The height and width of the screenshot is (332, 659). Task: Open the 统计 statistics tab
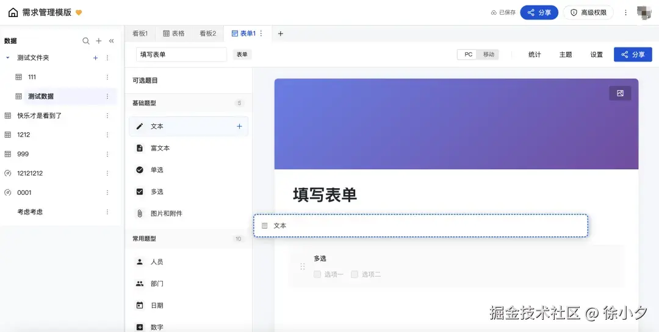click(x=535, y=55)
